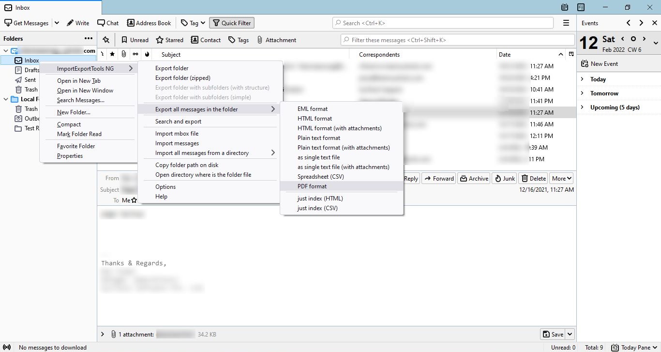Sort by attachment column header
The height and width of the screenshot is (352, 661).
coord(124,54)
